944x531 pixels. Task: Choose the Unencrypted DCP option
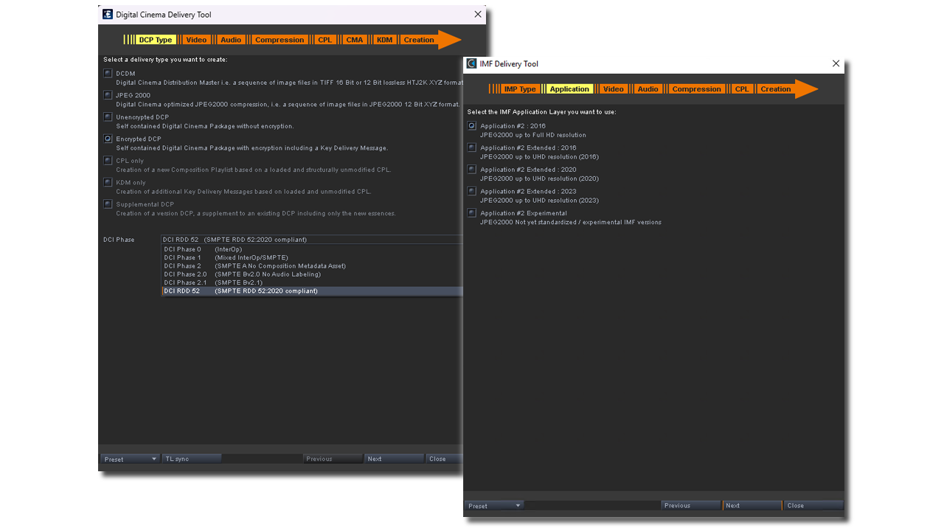108,117
